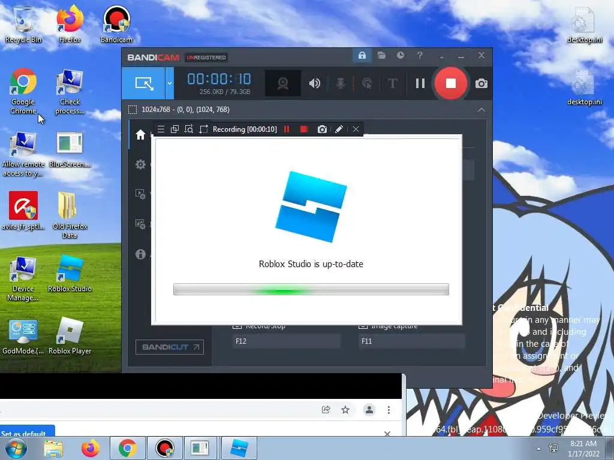Toggle the Bandicam mouse click effect icon

pyautogui.click(x=367, y=83)
